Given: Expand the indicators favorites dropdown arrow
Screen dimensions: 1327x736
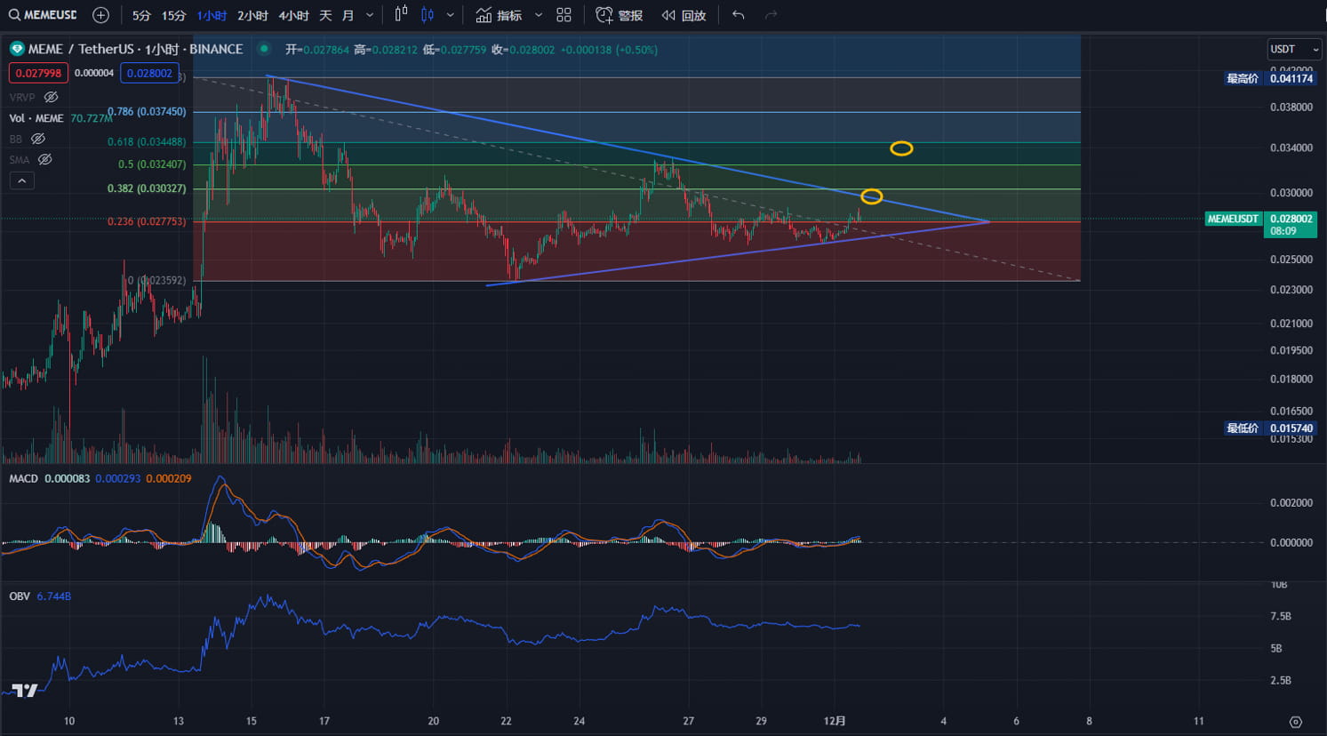Looking at the screenshot, I should (x=539, y=15).
